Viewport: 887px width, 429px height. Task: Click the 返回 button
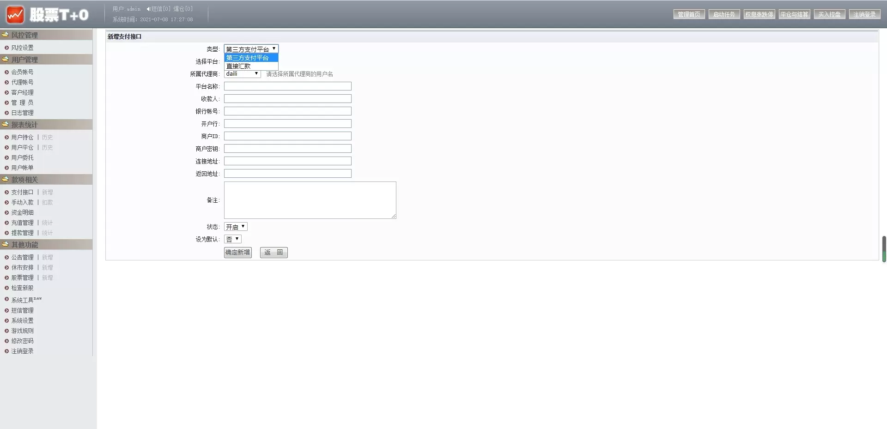[x=273, y=253]
